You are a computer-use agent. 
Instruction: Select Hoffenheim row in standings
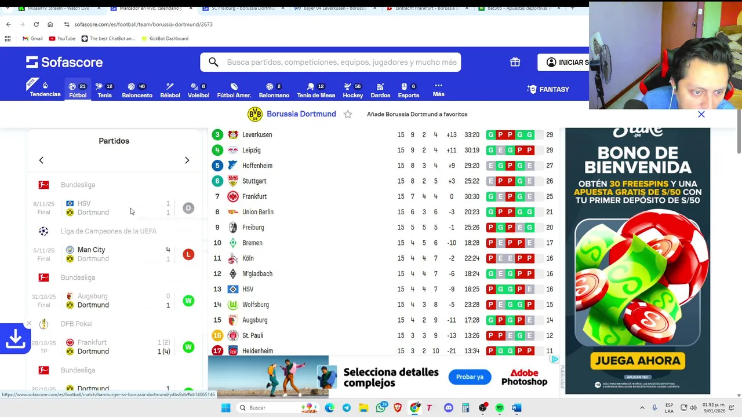[x=383, y=166]
